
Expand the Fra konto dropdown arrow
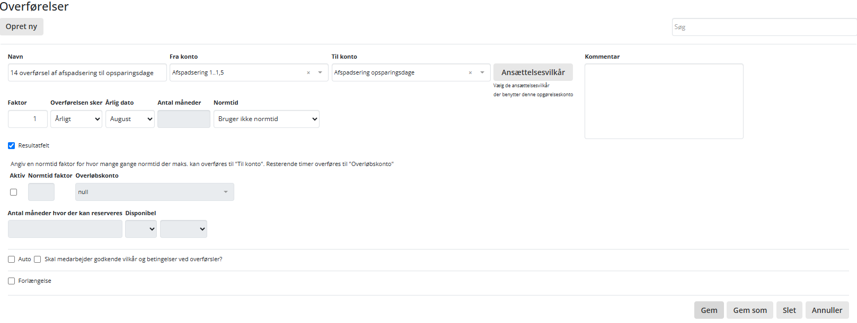click(x=320, y=72)
